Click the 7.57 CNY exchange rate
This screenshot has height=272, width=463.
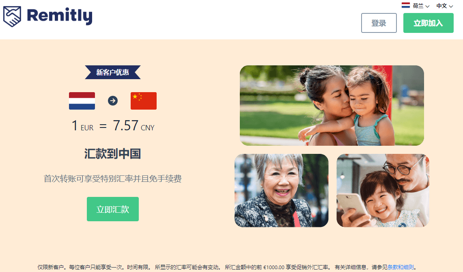[x=134, y=125]
